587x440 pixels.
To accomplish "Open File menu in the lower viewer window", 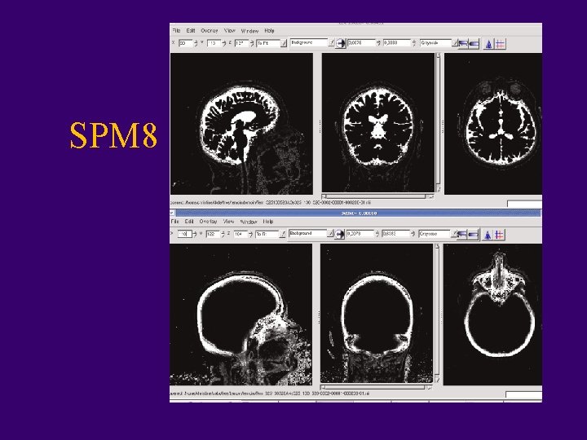I will click(x=175, y=222).
